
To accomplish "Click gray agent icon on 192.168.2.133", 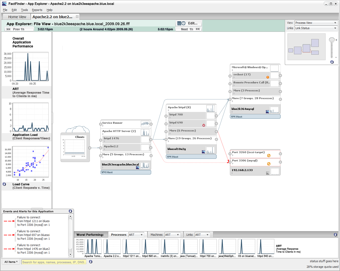I will pyautogui.click(x=268, y=173).
